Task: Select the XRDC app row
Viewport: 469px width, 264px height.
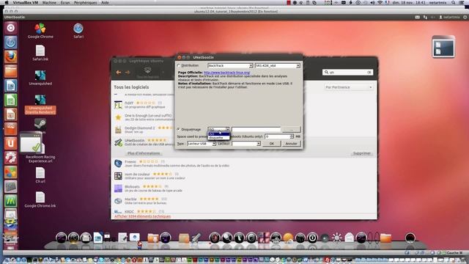Action: coord(244,211)
